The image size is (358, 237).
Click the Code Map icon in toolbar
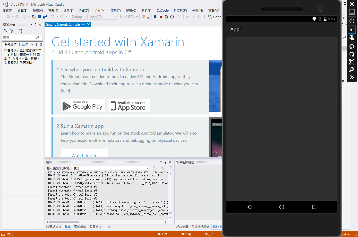[210, 17]
